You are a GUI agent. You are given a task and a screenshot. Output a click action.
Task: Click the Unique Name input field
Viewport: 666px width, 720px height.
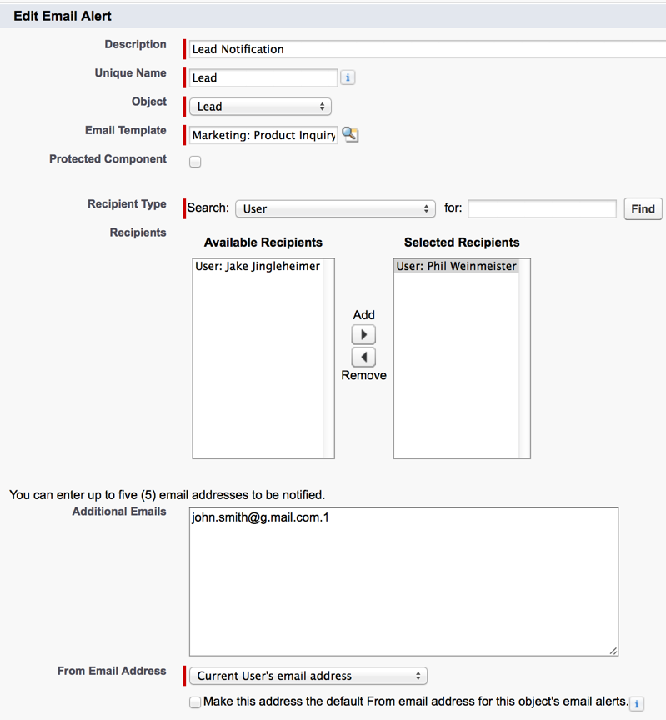click(263, 77)
